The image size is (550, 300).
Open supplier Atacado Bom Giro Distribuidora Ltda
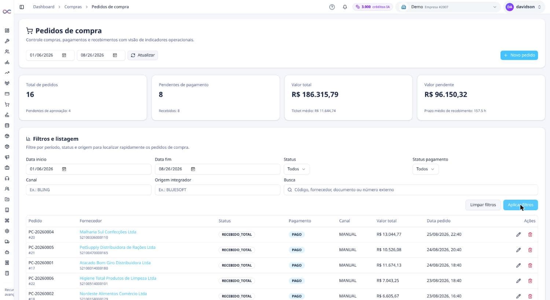(115, 263)
